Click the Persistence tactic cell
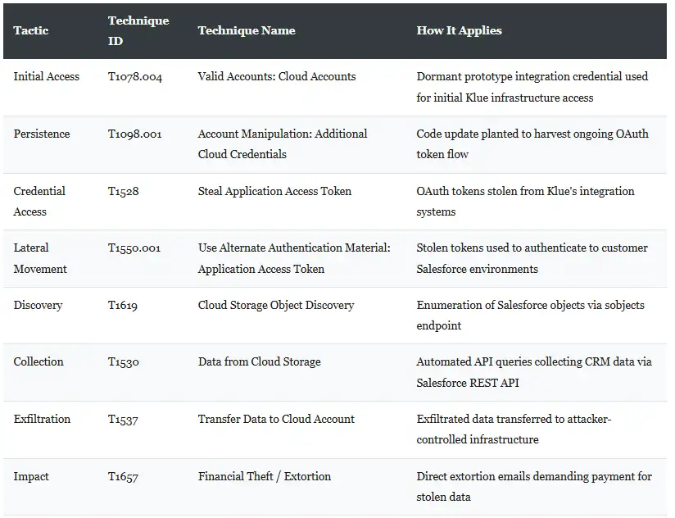Screen dimensions: 675x518 (x=41, y=134)
